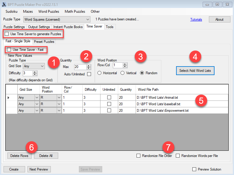Image resolution: width=234 pixels, height=175 pixels.
Task: Open Word Position dropdown in Animal.txt row
Action: [59, 98]
